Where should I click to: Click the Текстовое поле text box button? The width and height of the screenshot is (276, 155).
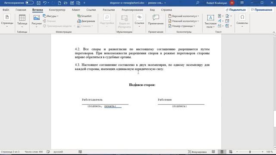pyautogui.click(x=210, y=21)
